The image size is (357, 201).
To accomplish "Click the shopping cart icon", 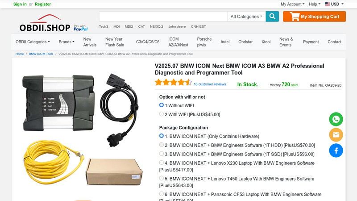I will 295,17.
